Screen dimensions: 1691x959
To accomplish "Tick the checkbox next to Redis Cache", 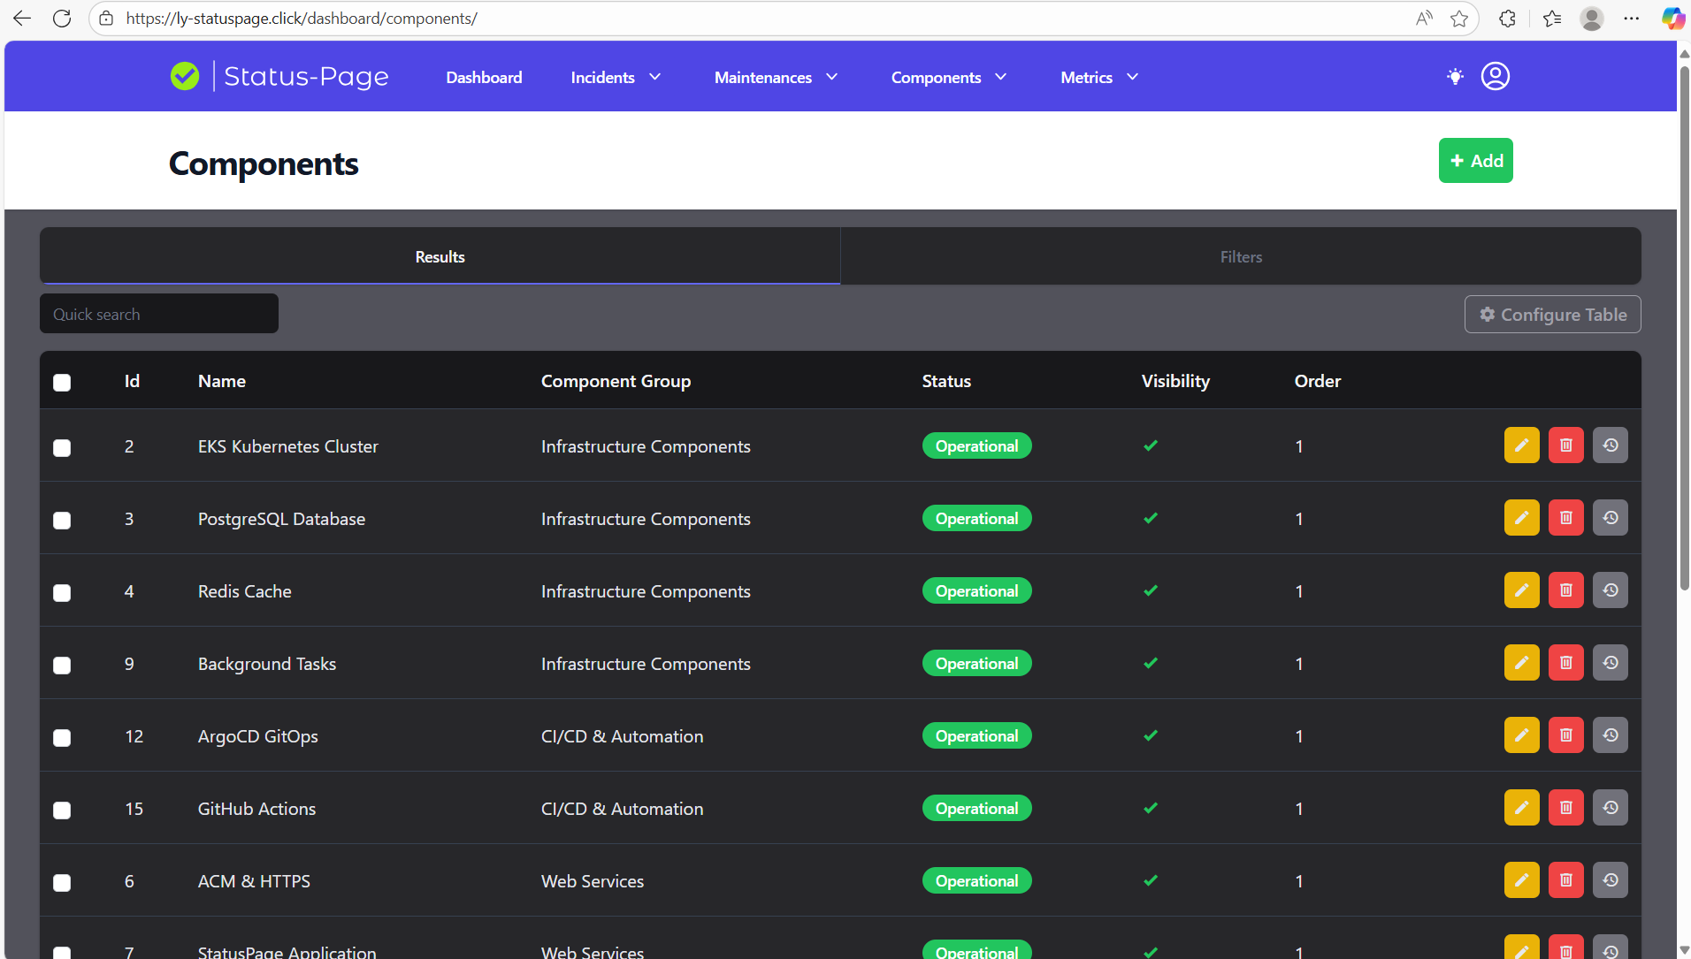I will pos(61,592).
